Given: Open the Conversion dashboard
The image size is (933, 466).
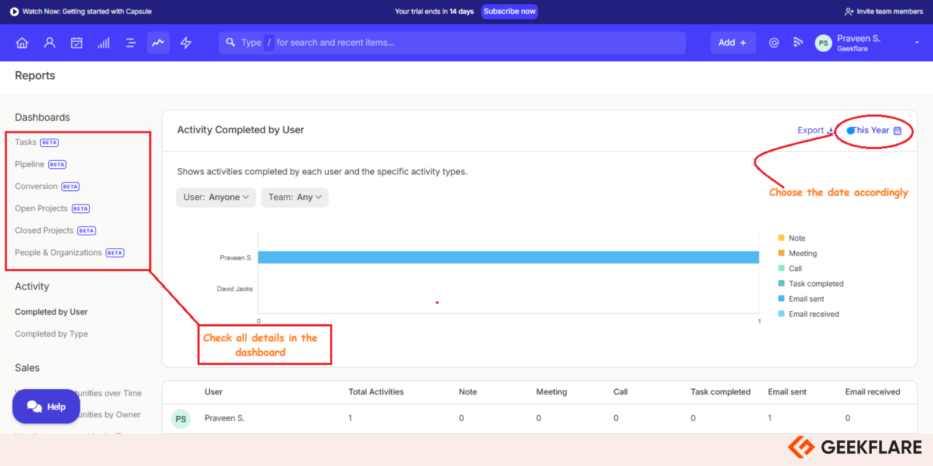Looking at the screenshot, I should [x=47, y=186].
